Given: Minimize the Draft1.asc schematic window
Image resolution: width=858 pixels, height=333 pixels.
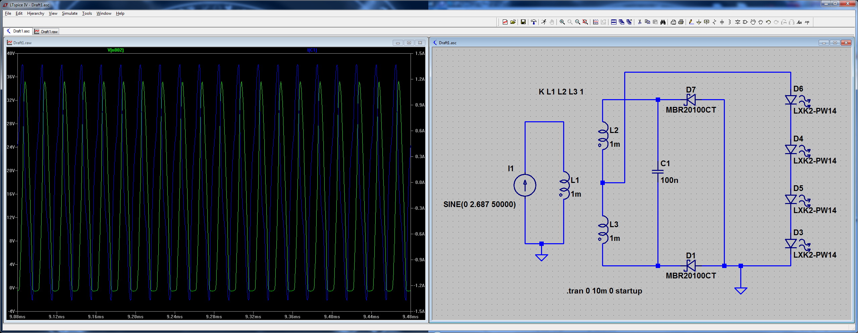Looking at the screenshot, I should [x=823, y=43].
